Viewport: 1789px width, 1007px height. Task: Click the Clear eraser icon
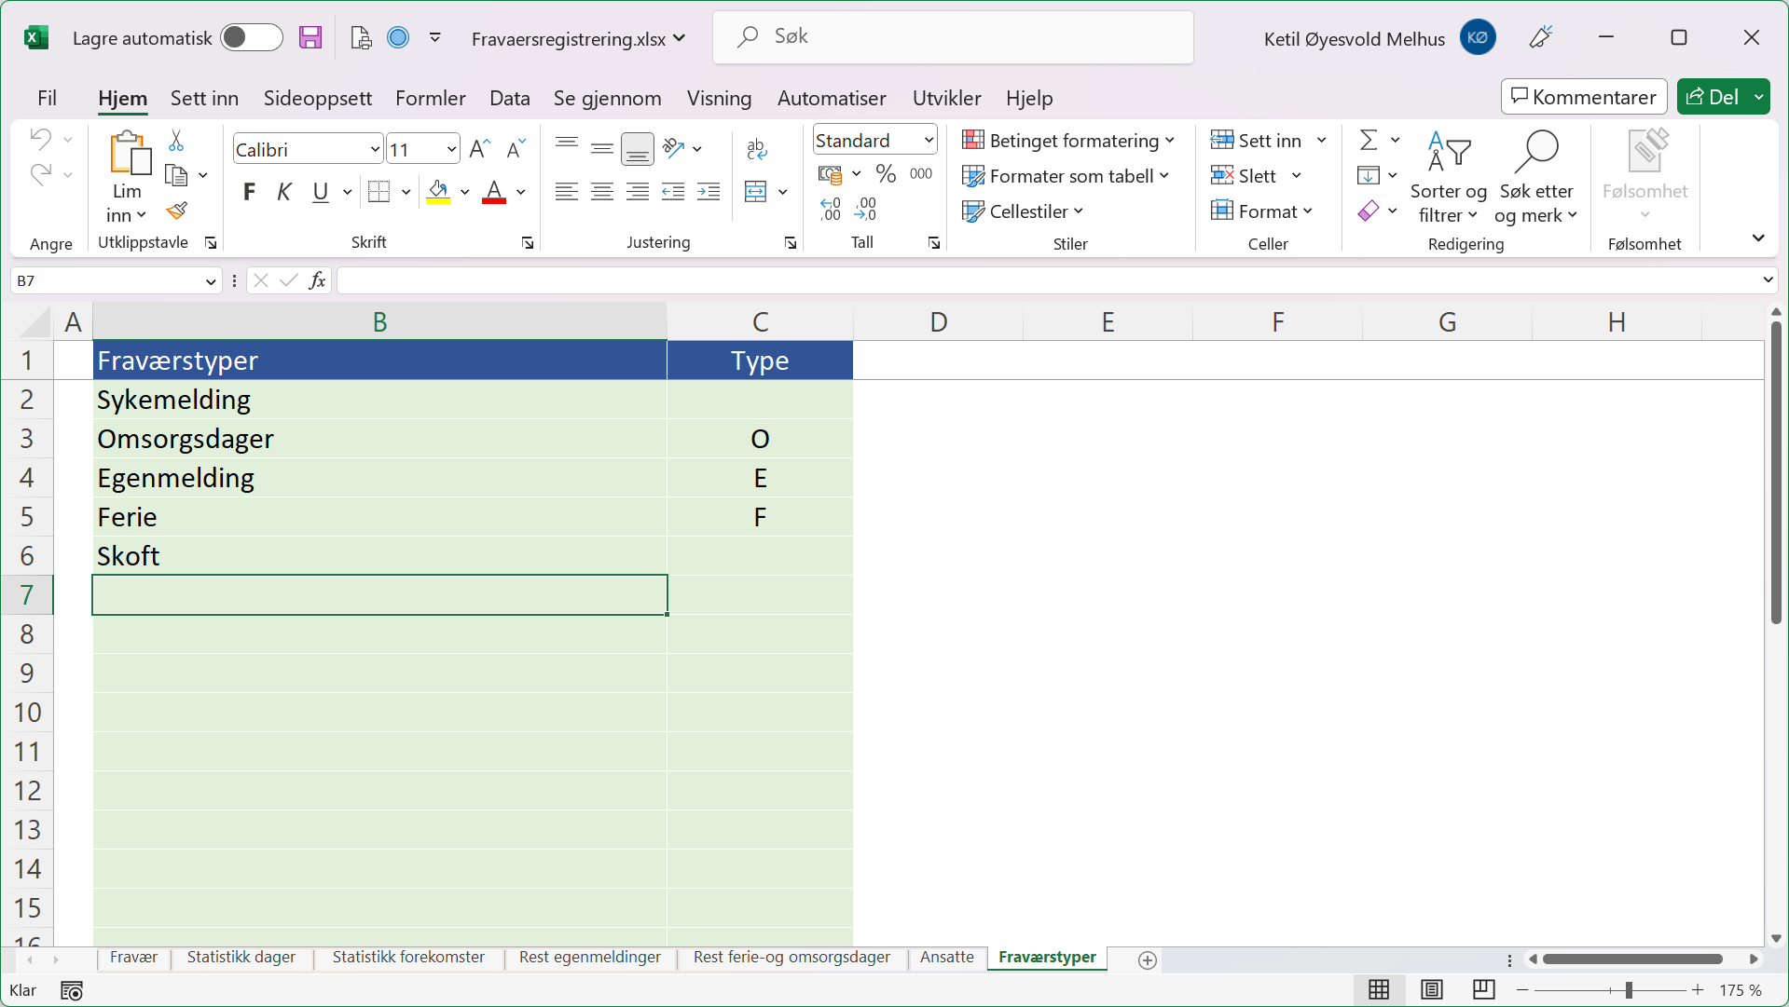pyautogui.click(x=1369, y=211)
